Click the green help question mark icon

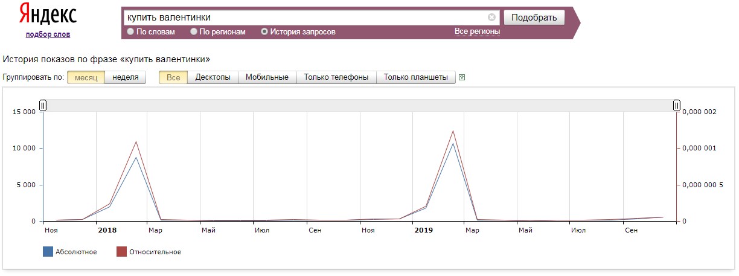coord(462,77)
